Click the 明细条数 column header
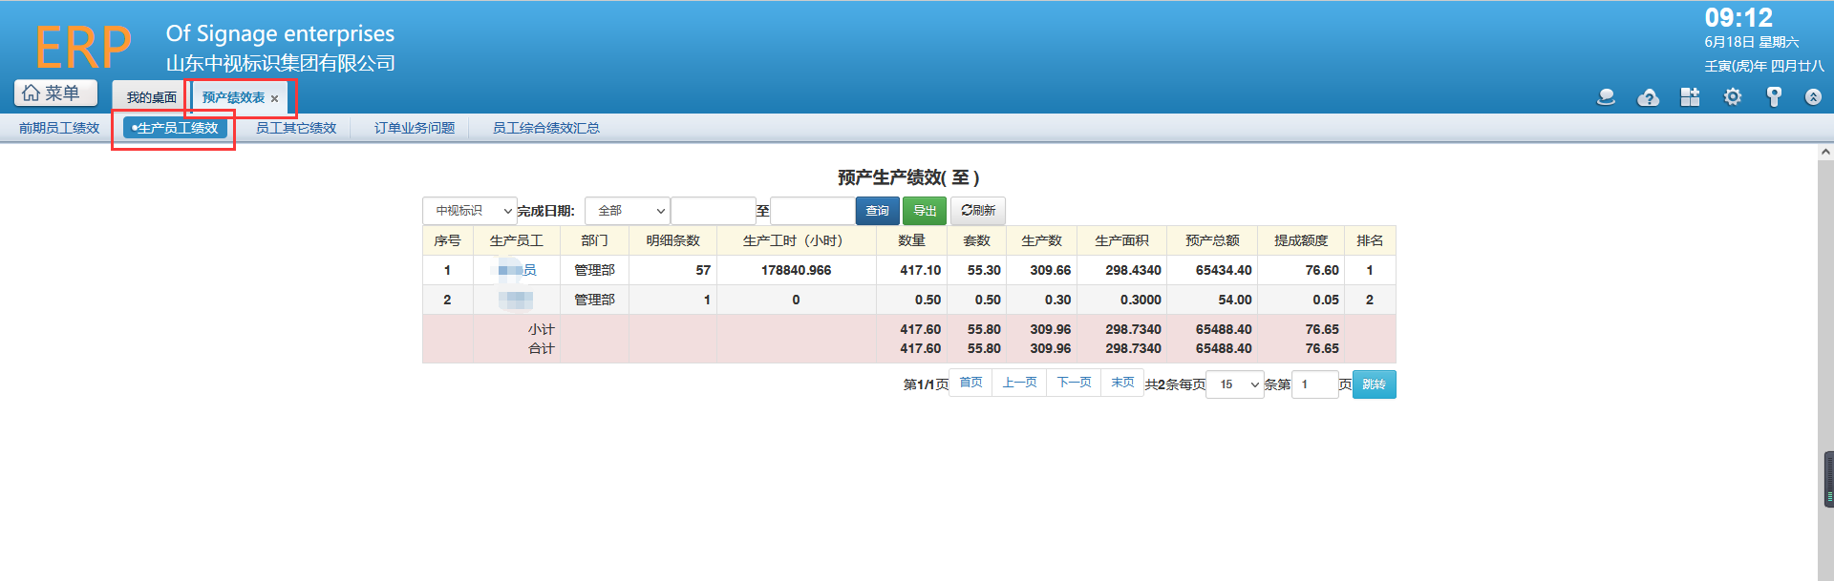The height and width of the screenshot is (581, 1834). 672,240
